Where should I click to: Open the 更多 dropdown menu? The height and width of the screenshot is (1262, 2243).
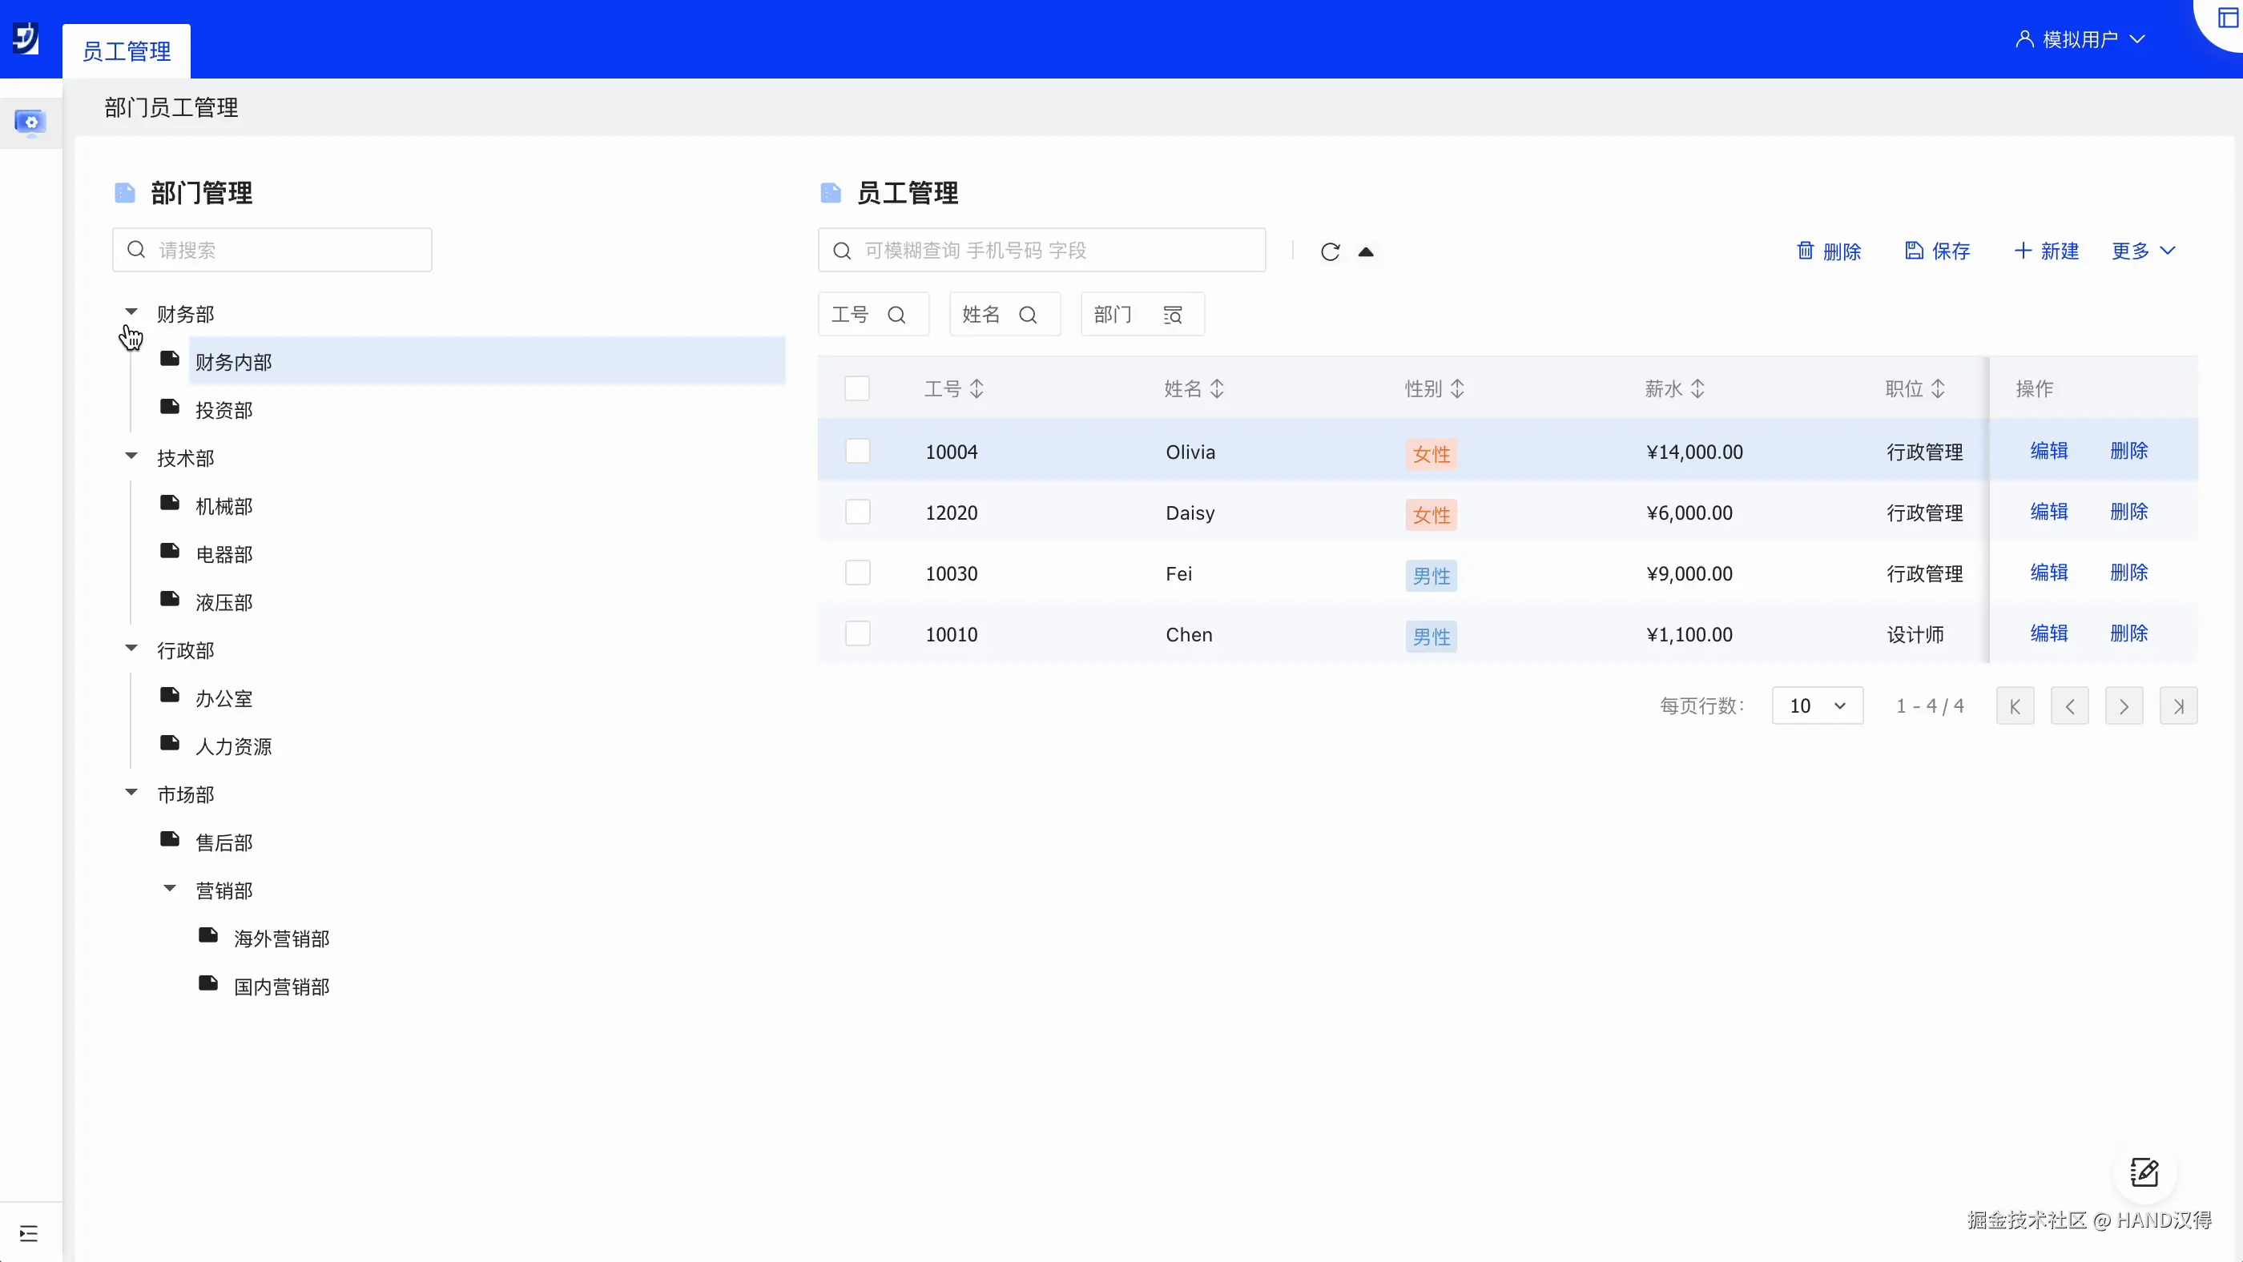pos(2143,251)
